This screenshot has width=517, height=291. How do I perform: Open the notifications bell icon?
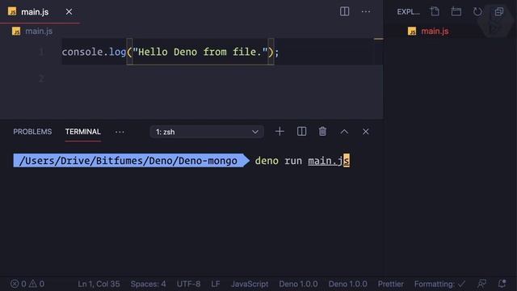click(x=502, y=284)
